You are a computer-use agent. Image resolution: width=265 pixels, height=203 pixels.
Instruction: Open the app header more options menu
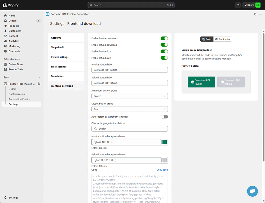pos(260,14)
